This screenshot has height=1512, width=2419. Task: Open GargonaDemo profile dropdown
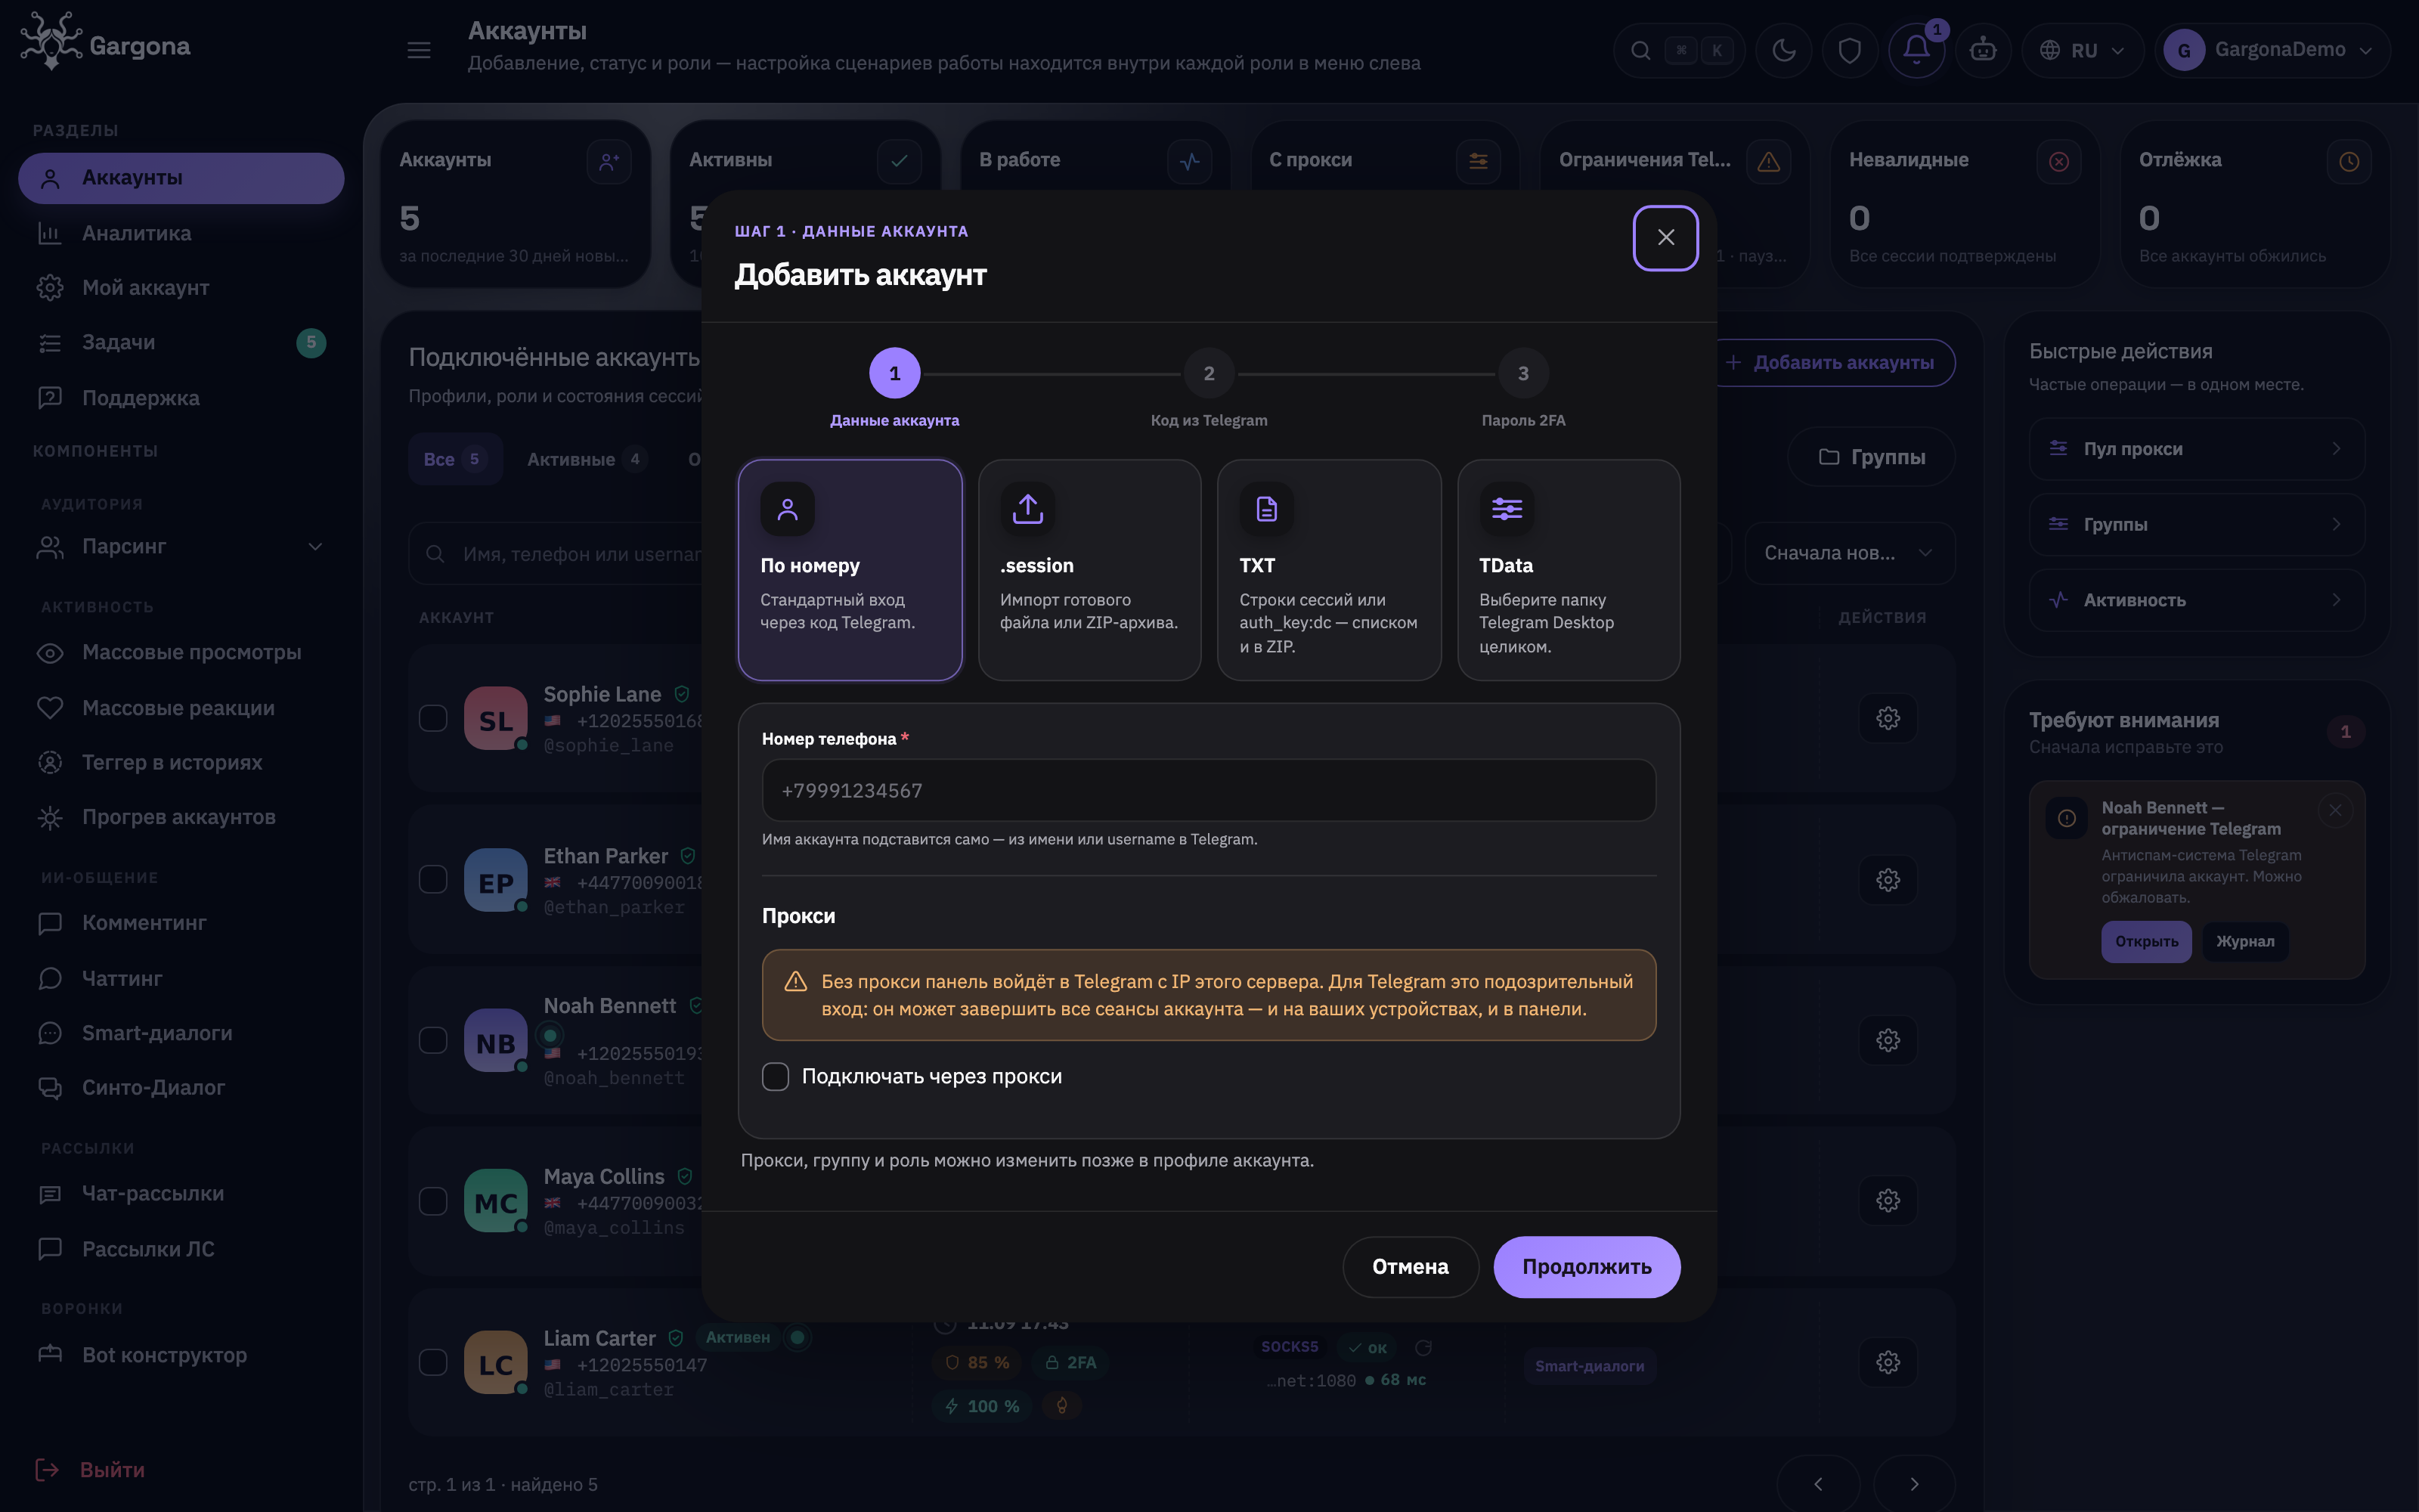[x=2273, y=50]
